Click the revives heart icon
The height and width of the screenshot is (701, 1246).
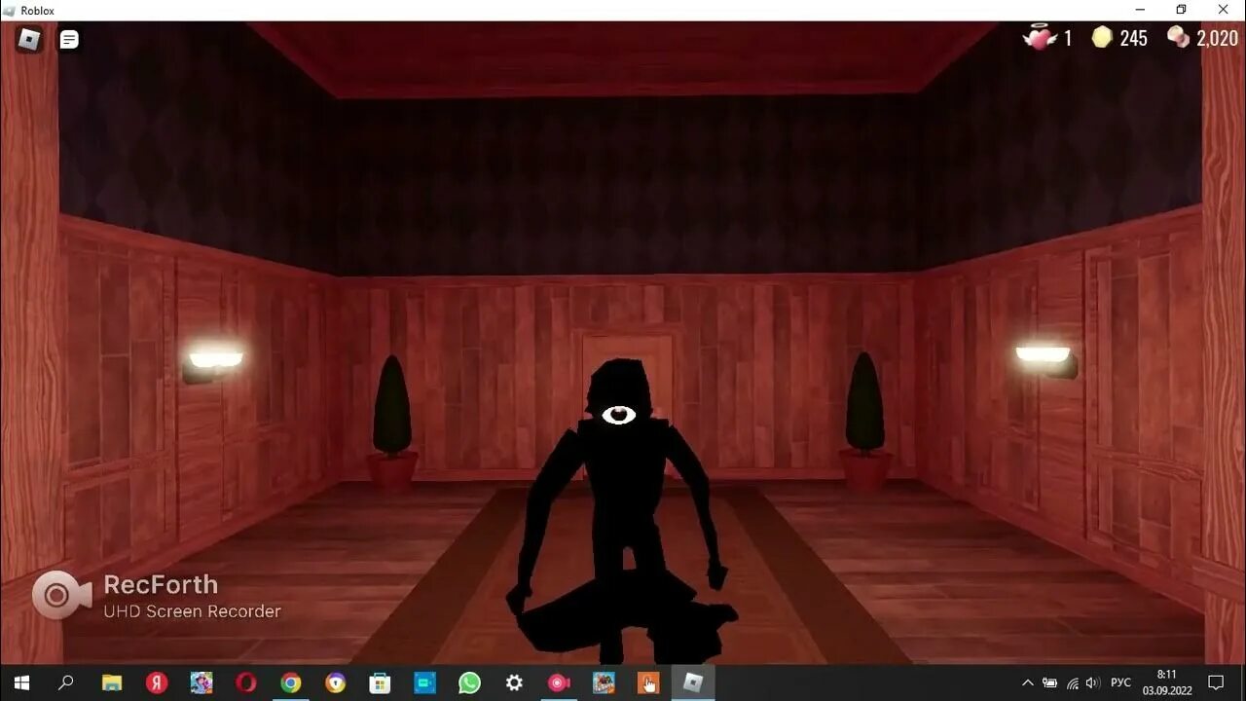tap(1039, 38)
